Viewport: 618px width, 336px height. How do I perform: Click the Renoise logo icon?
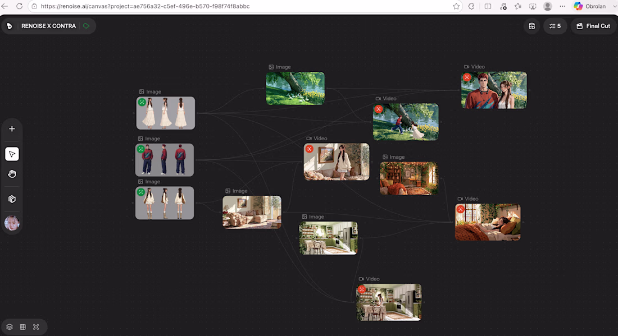click(x=10, y=26)
